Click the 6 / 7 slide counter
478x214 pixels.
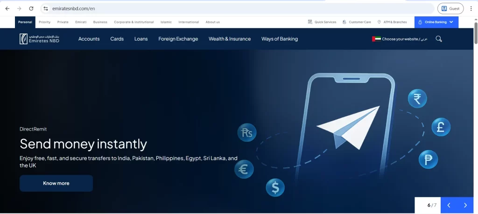[x=432, y=205]
